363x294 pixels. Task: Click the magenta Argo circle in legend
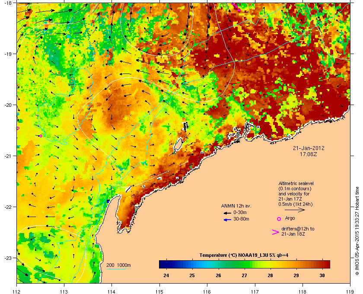coord(279,219)
